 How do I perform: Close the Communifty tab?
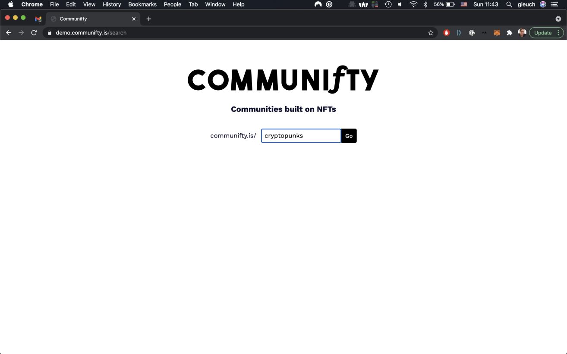[134, 19]
